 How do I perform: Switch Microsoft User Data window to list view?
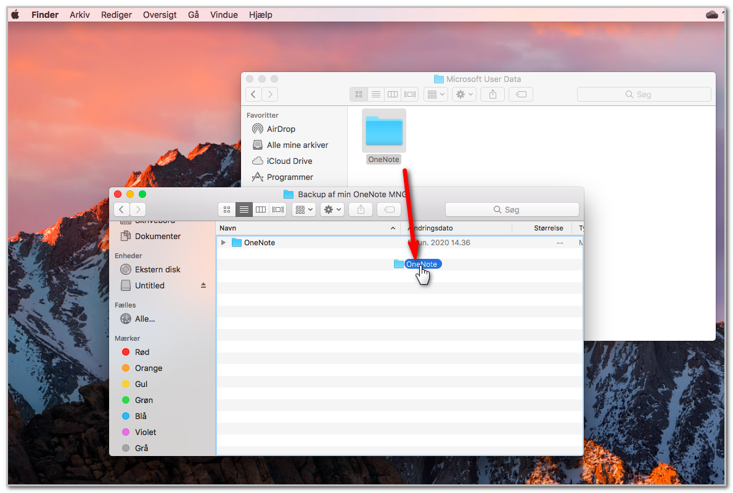click(376, 94)
